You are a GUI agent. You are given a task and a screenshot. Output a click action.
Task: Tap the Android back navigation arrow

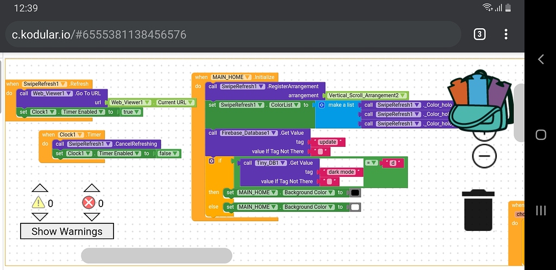tap(540, 59)
